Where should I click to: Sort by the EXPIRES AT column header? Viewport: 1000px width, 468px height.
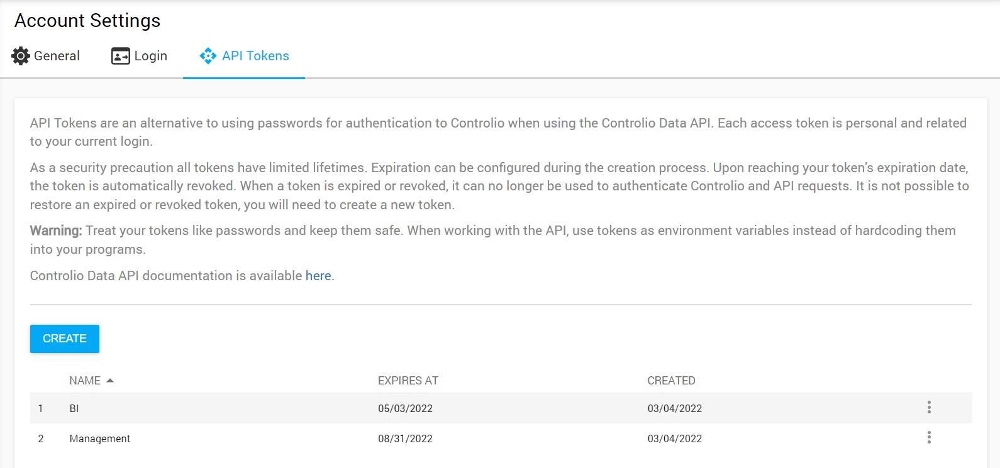(x=408, y=381)
